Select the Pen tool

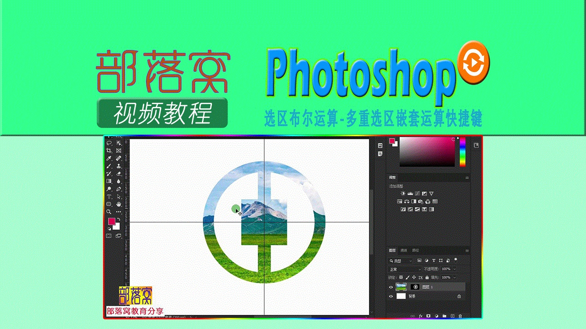tap(119, 189)
